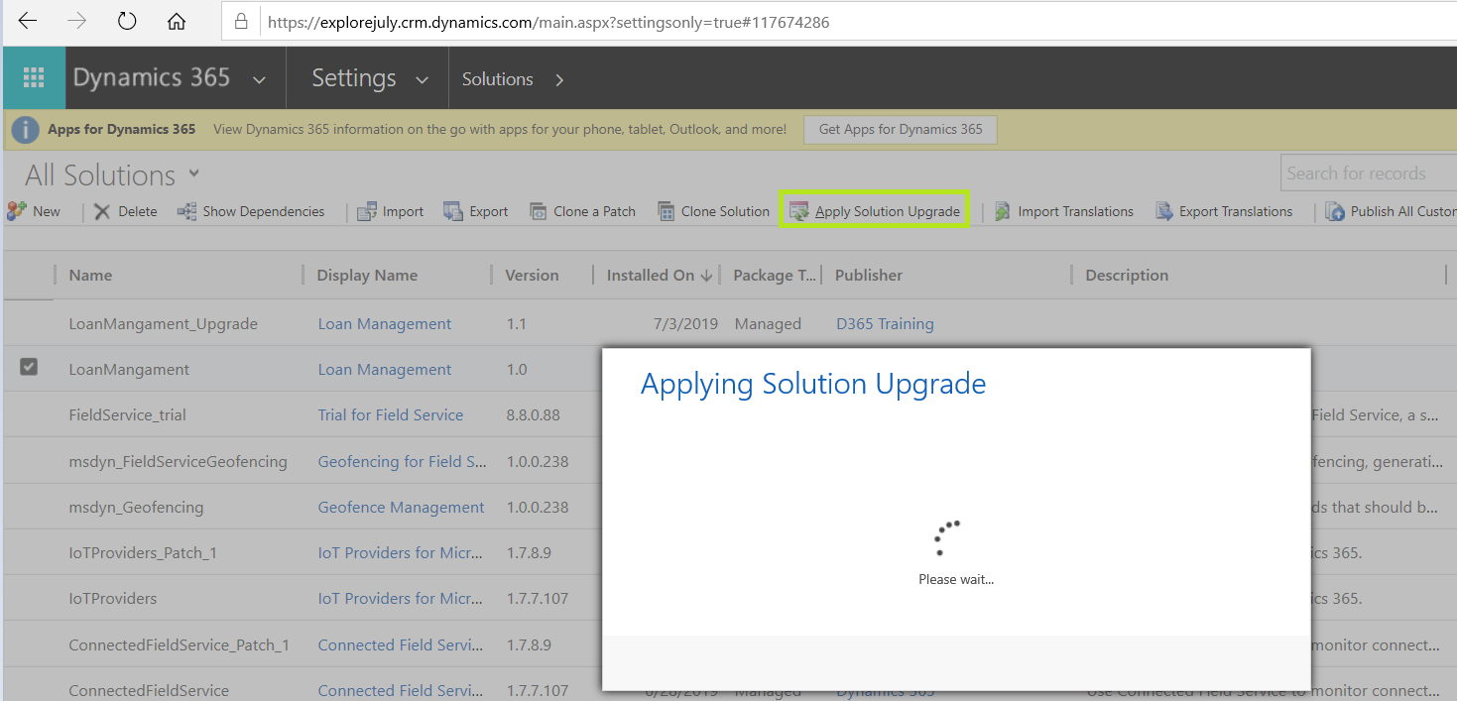Open the Loan Management link, version 1.0
This screenshot has height=701, width=1457.
tap(385, 369)
